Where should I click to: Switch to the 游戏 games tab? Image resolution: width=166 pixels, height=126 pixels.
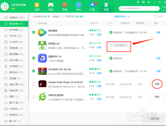[x=51, y=7]
